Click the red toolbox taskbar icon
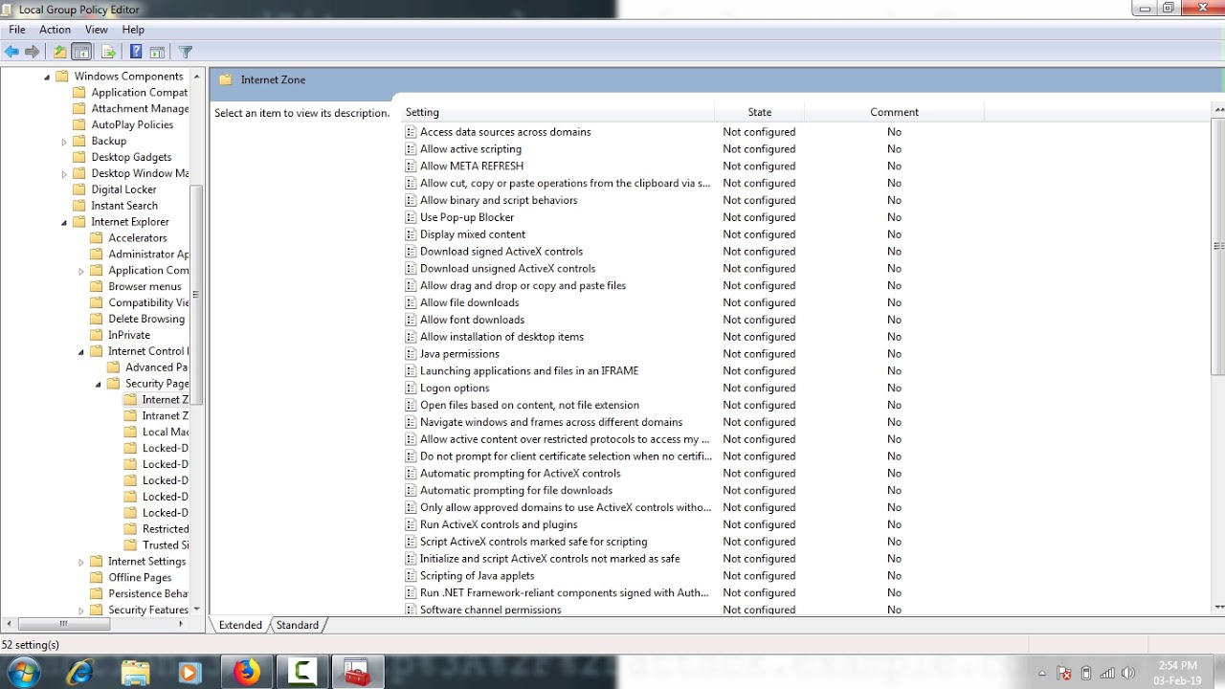 (x=358, y=673)
